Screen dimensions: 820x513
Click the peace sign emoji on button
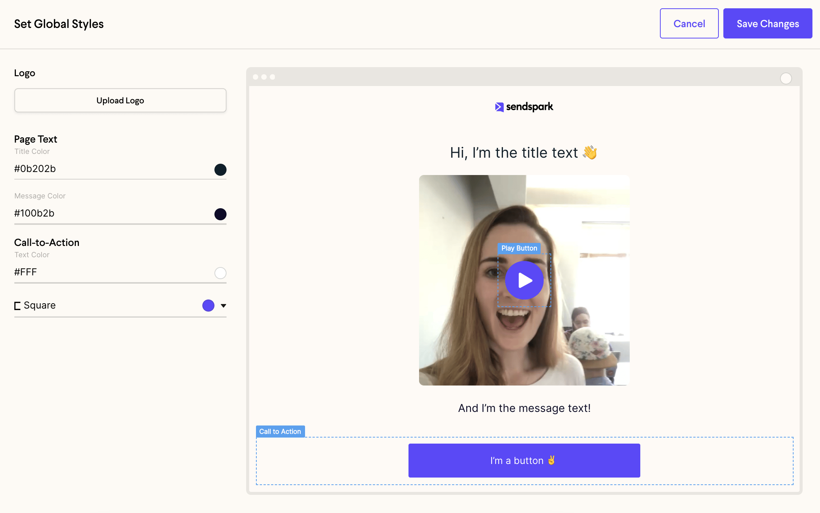pyautogui.click(x=551, y=460)
